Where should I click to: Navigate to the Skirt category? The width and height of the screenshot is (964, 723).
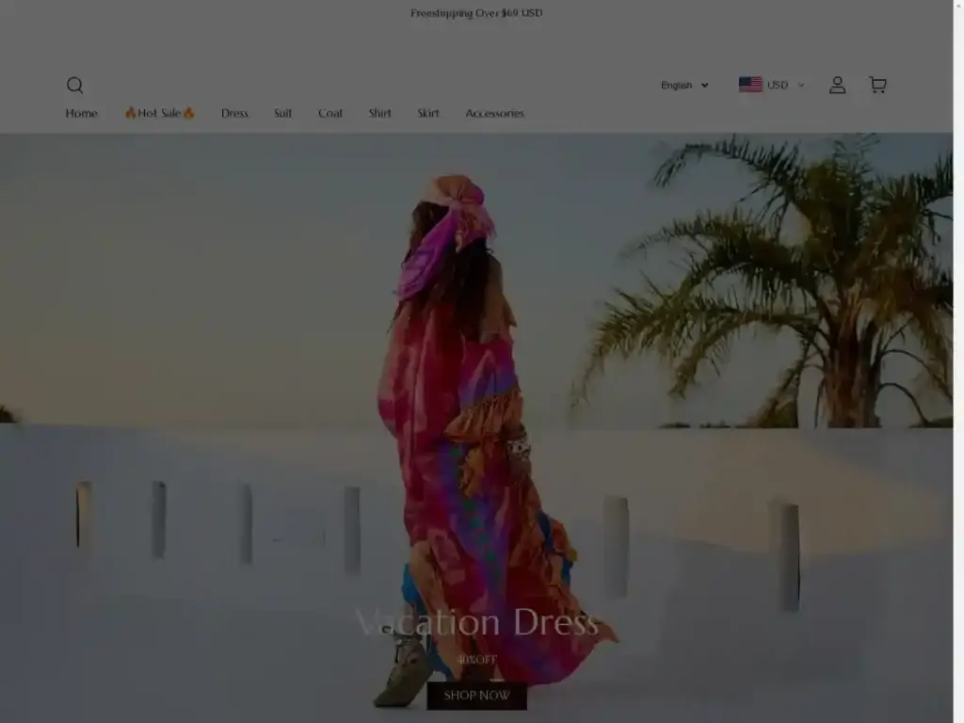[428, 113]
